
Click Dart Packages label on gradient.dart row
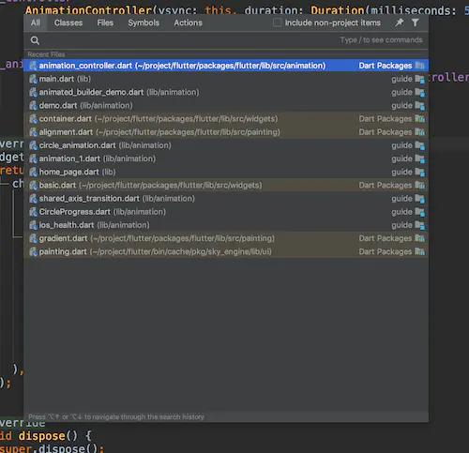coord(386,238)
